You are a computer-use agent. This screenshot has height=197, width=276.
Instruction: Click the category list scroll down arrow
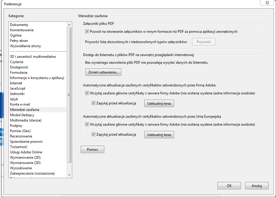pyautogui.click(x=69, y=175)
